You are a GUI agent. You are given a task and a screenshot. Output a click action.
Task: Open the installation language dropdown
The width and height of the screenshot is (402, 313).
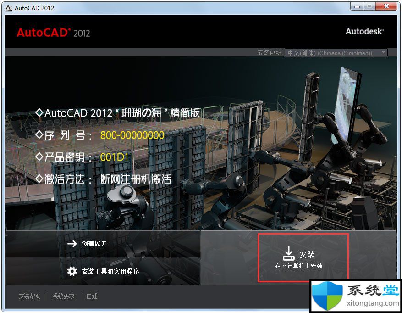tap(336, 53)
